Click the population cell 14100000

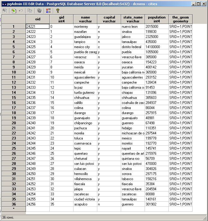(x=157, y=47)
